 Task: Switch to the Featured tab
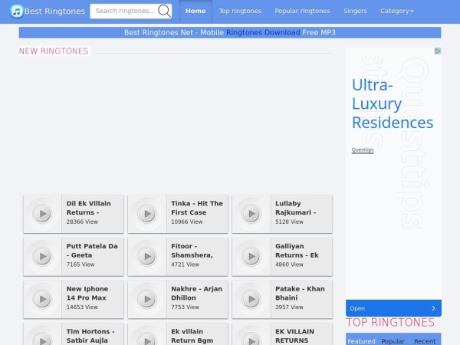tap(361, 340)
